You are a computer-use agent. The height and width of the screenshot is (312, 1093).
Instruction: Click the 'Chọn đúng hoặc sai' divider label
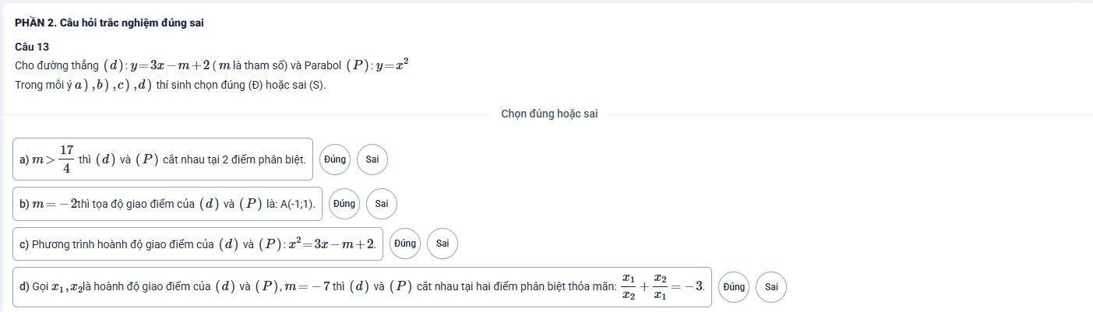(x=549, y=114)
